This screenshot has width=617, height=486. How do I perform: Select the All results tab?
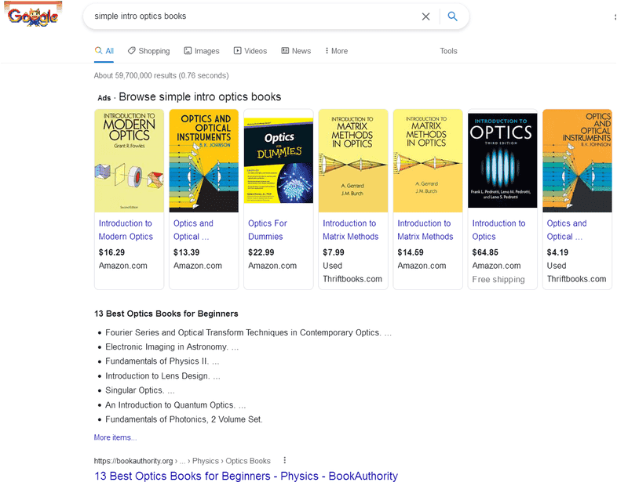pyautogui.click(x=104, y=51)
